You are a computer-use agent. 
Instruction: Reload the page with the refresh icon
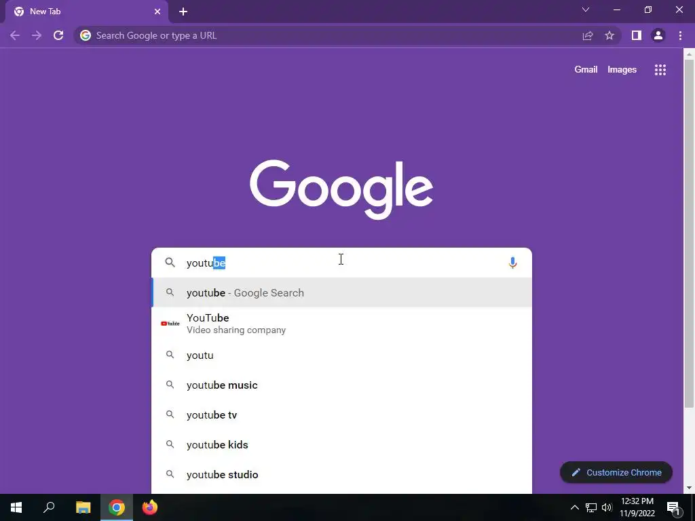[x=58, y=35]
